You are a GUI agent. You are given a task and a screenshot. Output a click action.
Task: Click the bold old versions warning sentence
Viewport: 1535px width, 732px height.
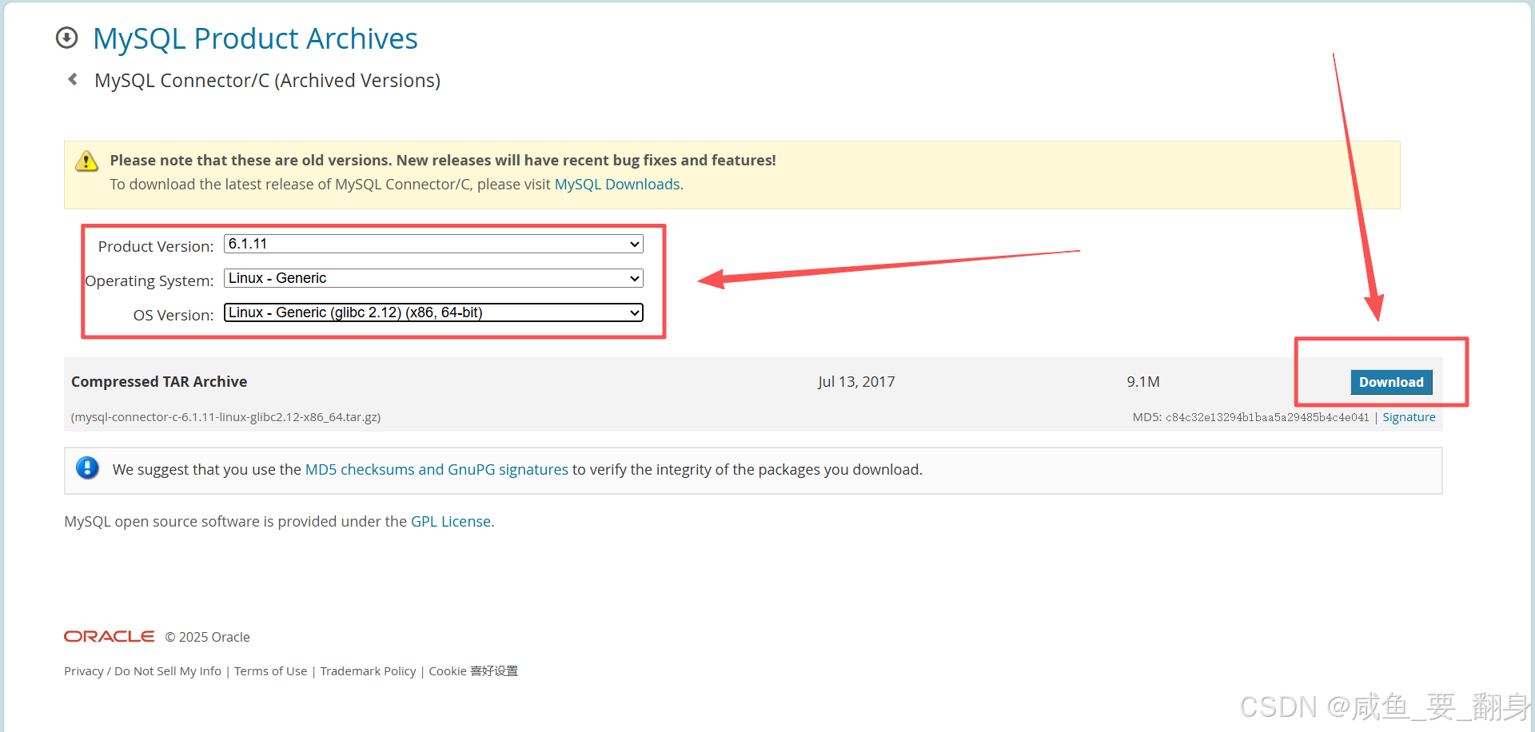(443, 161)
